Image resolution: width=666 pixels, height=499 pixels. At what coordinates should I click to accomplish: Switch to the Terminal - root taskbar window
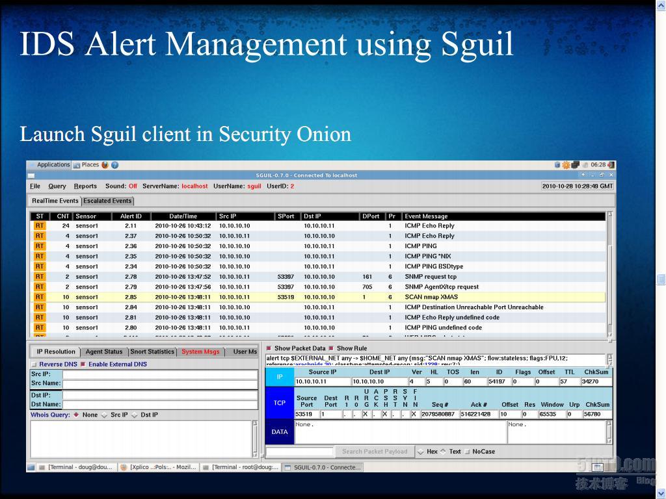pyautogui.click(x=241, y=467)
